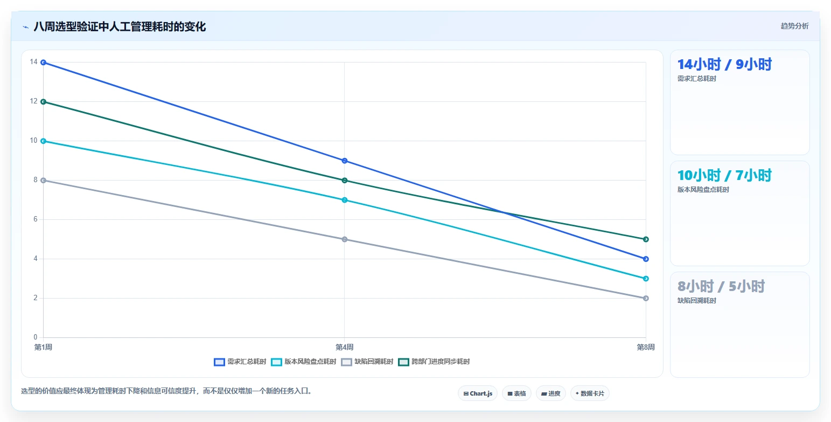
Task: Toggle 需求汇总耗时 legend entry
Action: coord(240,362)
